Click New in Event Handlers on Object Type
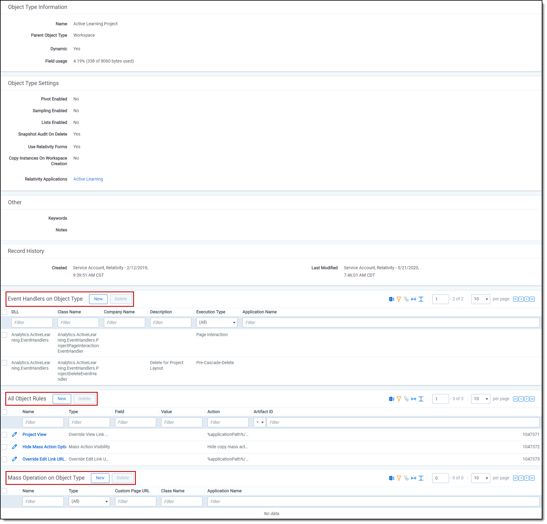The height and width of the screenshot is (524, 547). coord(98,299)
